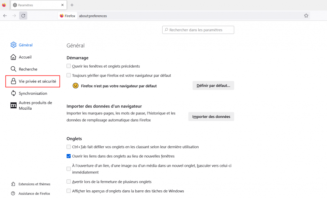Enable Ouvrir les fenêtres et onglets précédents

click(69, 66)
